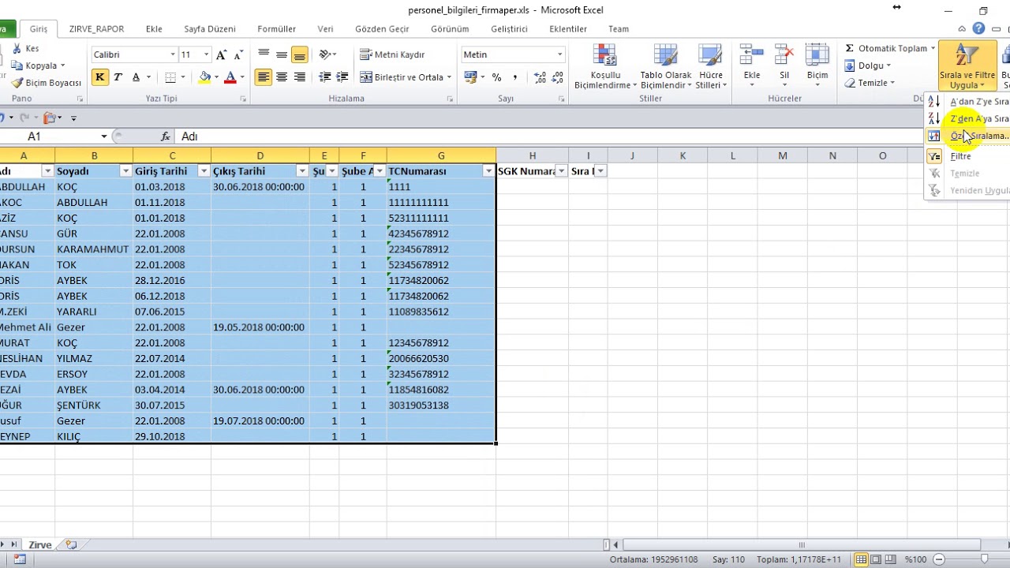The width and height of the screenshot is (1010, 568).
Task: Center the text horizontally
Action: click(x=282, y=77)
